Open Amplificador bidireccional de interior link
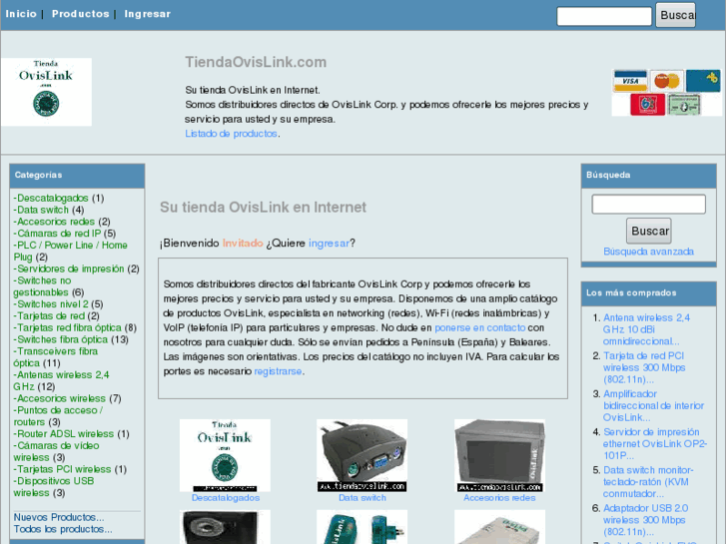Screen dimensions: 726x544 click(653, 405)
